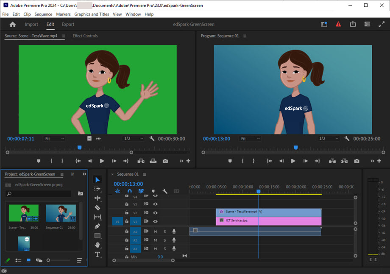Open Source monitor zoom level Fit dropdown

(54, 139)
